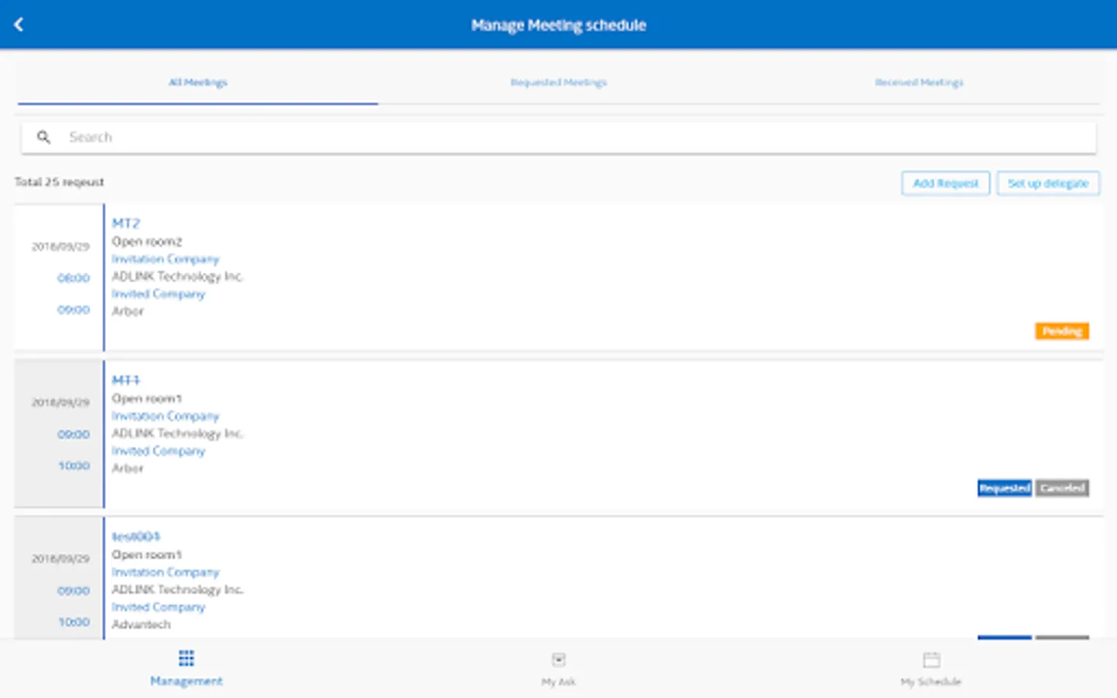This screenshot has width=1117, height=698.
Task: Open the My Ask icon
Action: [x=558, y=660]
